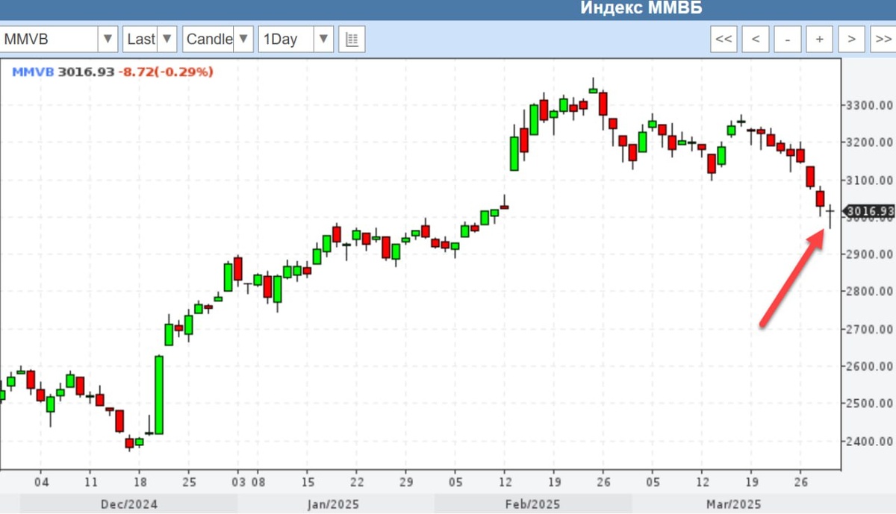Zoom out chart with minus button

788,39
